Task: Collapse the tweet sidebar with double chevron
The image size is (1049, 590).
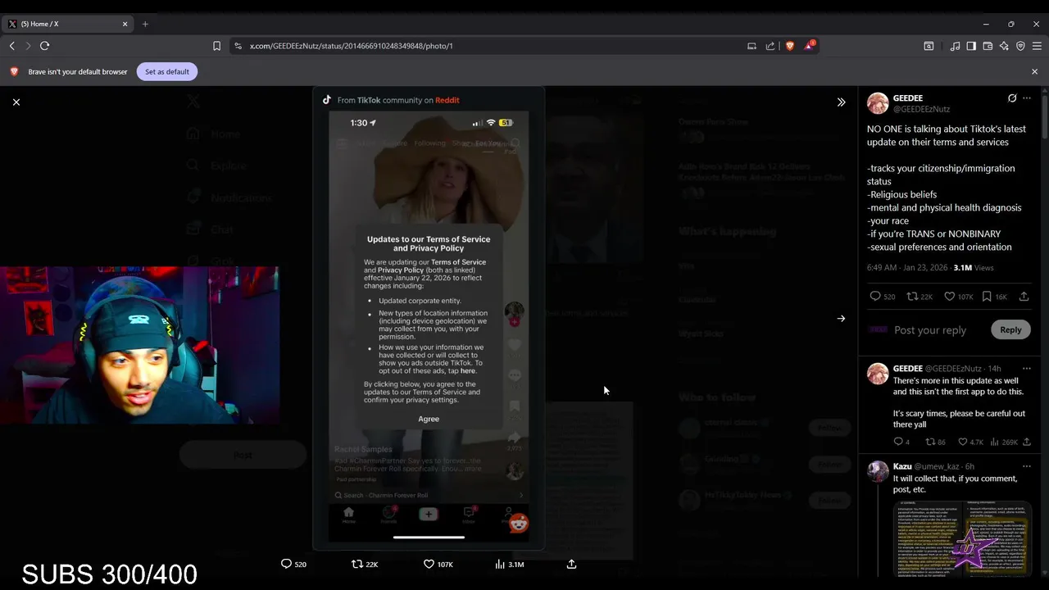Action: point(841,102)
